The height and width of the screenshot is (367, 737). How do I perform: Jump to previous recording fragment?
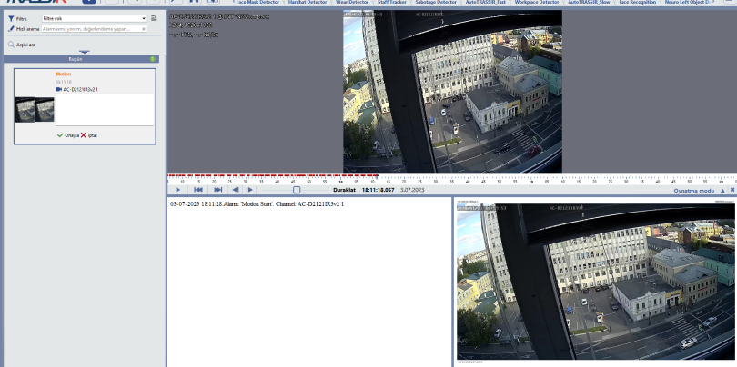coord(198,190)
